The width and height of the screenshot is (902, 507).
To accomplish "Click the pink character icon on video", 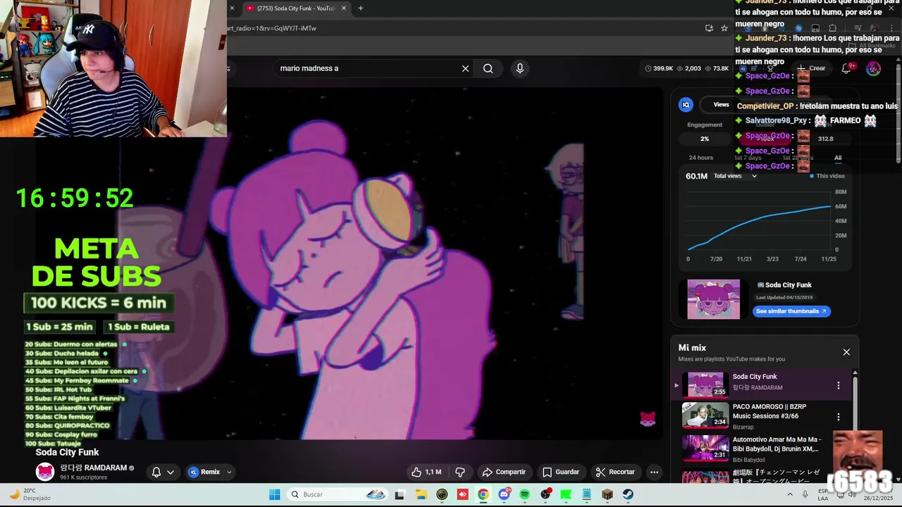I will click(648, 420).
